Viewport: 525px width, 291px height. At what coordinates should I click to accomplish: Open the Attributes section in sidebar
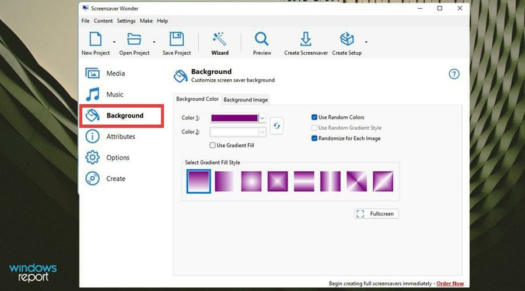click(110, 136)
